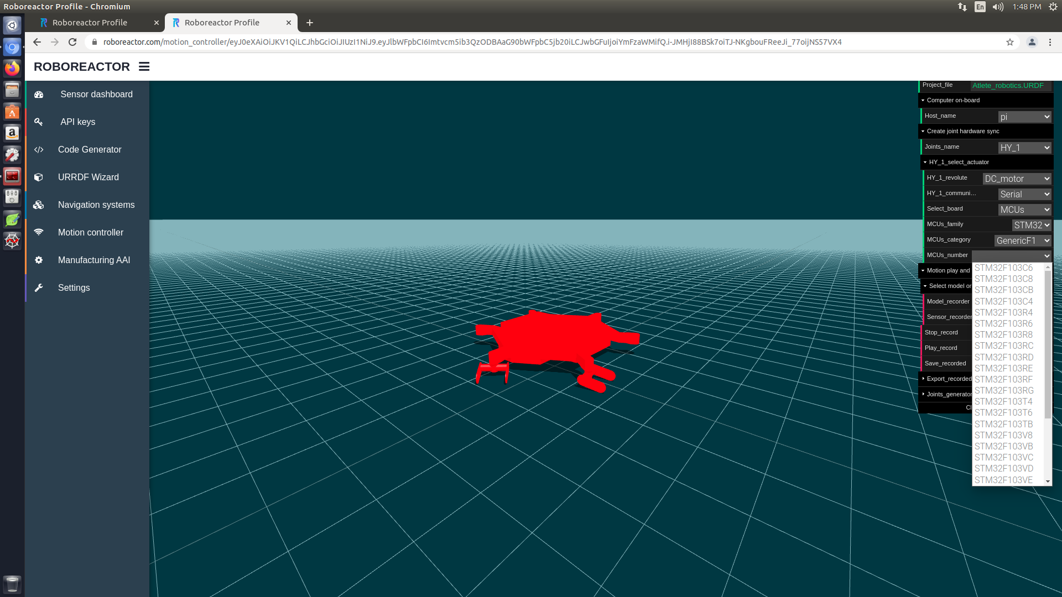Close the open MCUs_number dropdown
The height and width of the screenshot is (597, 1062).
click(x=1012, y=255)
